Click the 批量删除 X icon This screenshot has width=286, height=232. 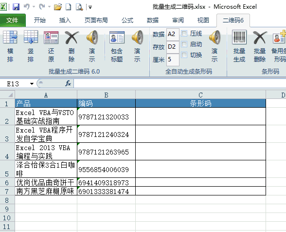click(x=260, y=38)
